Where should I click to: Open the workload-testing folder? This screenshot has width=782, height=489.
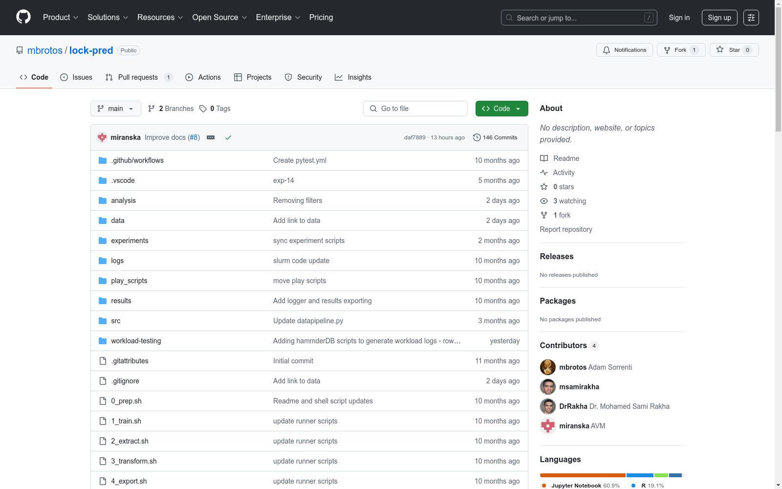pyautogui.click(x=136, y=341)
